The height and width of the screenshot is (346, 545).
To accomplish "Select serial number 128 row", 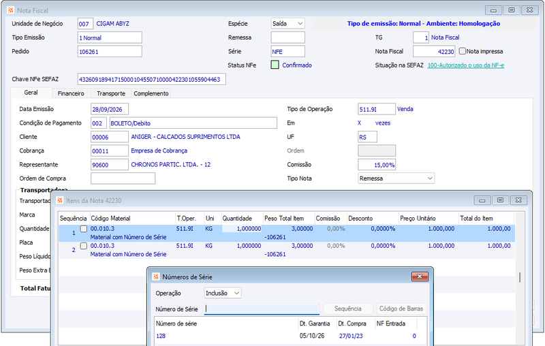I will 285,336.
